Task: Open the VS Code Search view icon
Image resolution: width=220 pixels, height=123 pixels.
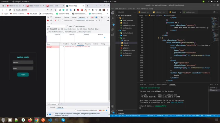Action: click(113, 18)
